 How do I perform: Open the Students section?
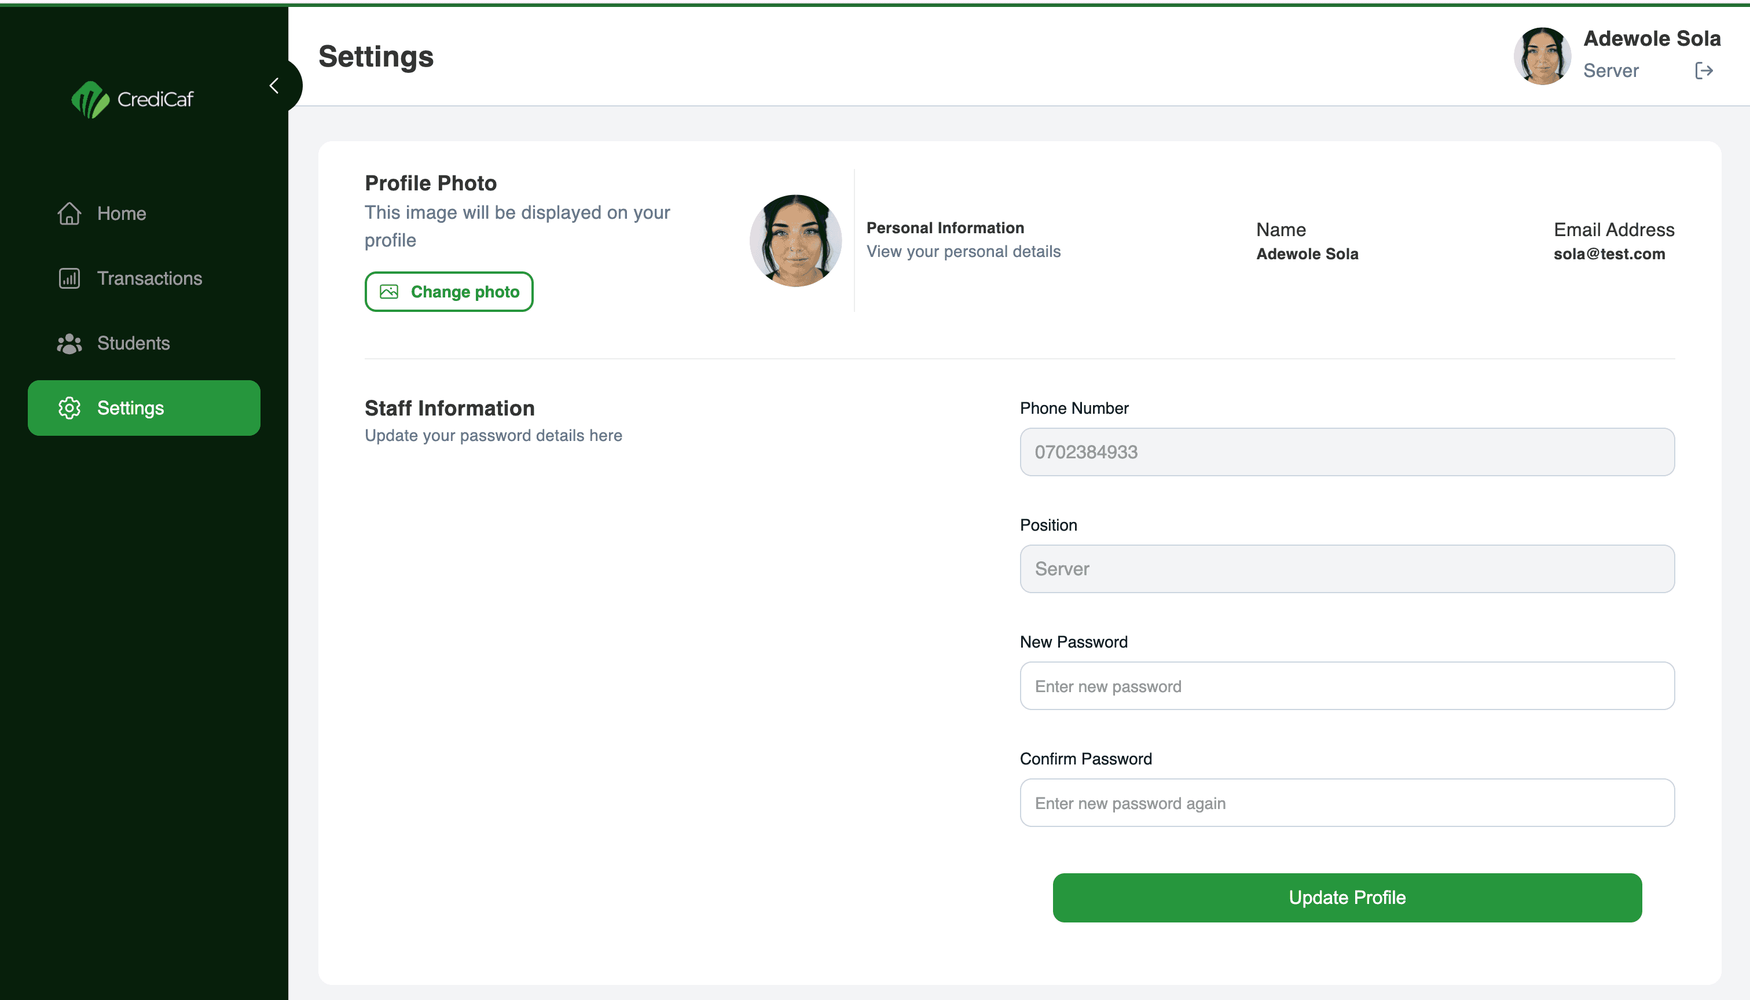(x=133, y=343)
